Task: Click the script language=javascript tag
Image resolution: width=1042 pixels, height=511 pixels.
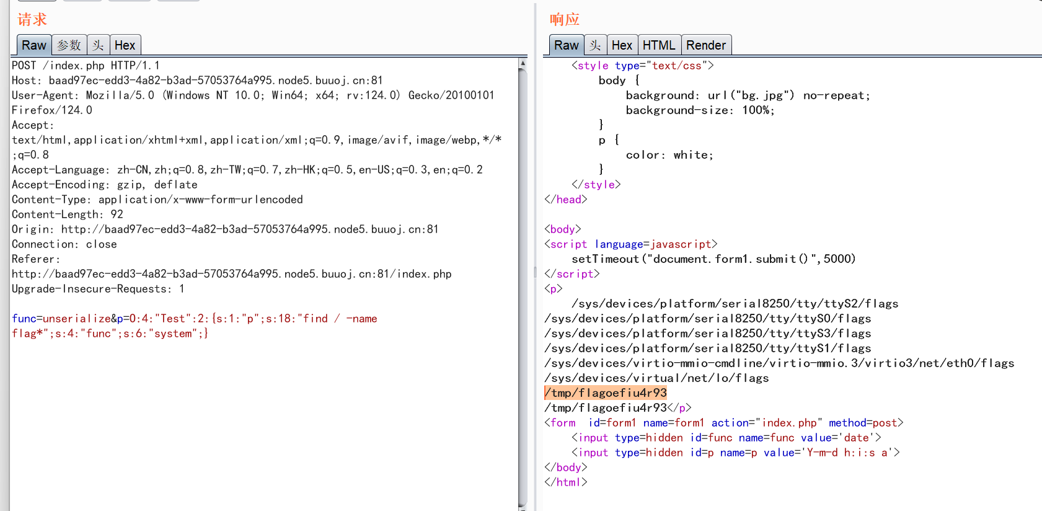Action: (x=631, y=244)
